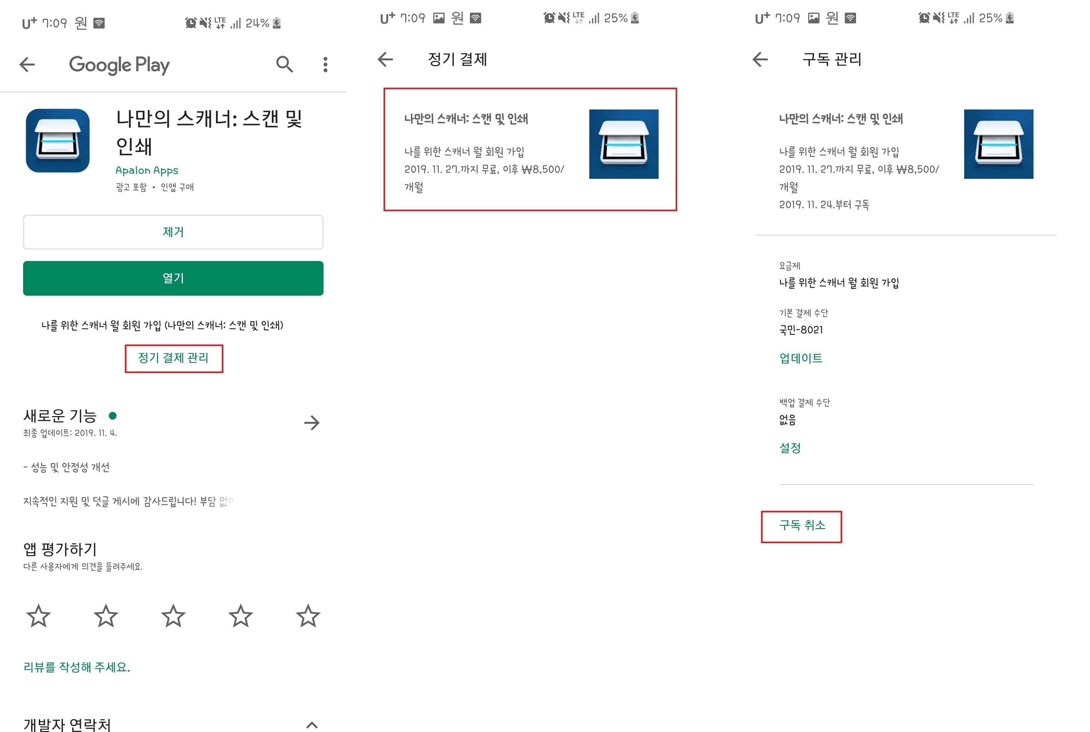Screen dimensions: 1090x732
Task: Click 리뷰를 작성해 주세요 link
Action: pos(77,667)
